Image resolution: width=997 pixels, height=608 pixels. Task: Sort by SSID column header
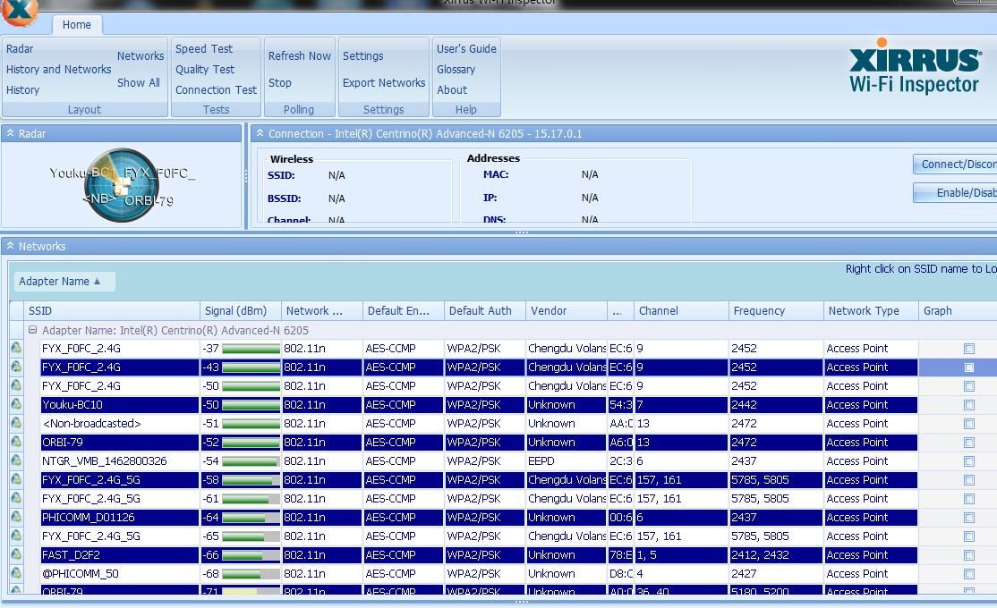pos(112,310)
